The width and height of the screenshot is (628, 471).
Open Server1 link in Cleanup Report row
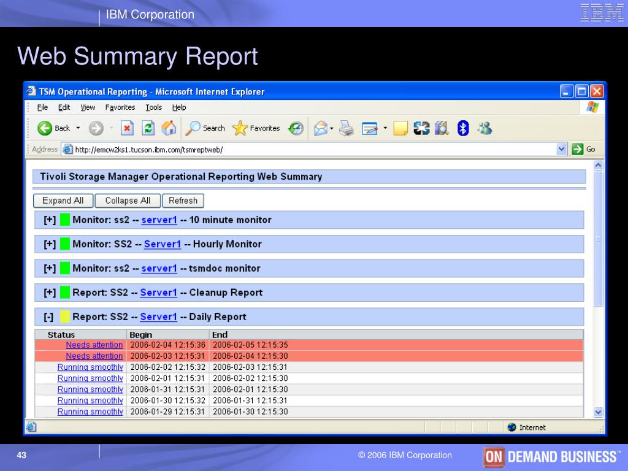click(158, 293)
